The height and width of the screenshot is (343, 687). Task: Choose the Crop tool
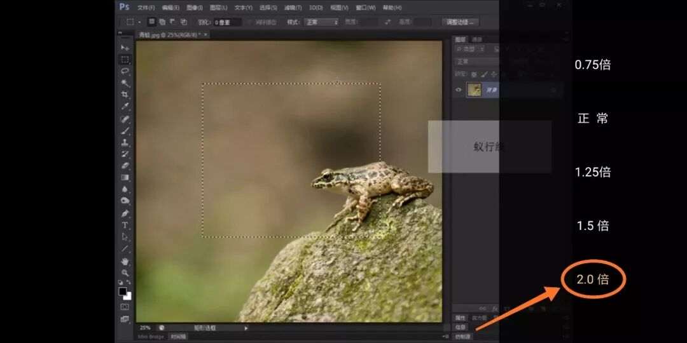[125, 95]
